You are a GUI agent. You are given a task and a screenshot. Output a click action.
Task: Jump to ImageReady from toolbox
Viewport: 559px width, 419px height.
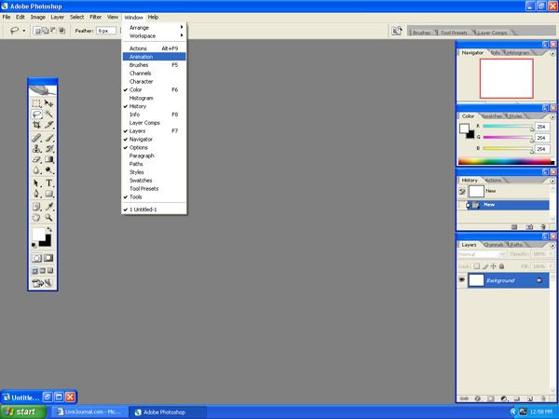(x=43, y=283)
